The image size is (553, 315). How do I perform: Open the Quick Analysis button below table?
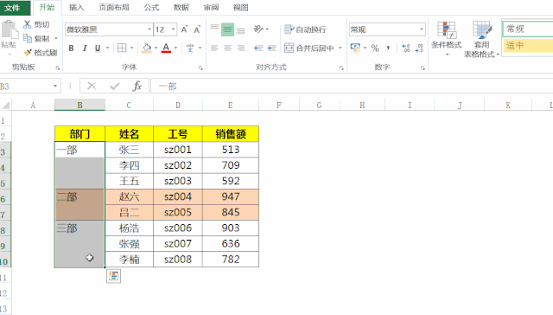[x=113, y=276]
